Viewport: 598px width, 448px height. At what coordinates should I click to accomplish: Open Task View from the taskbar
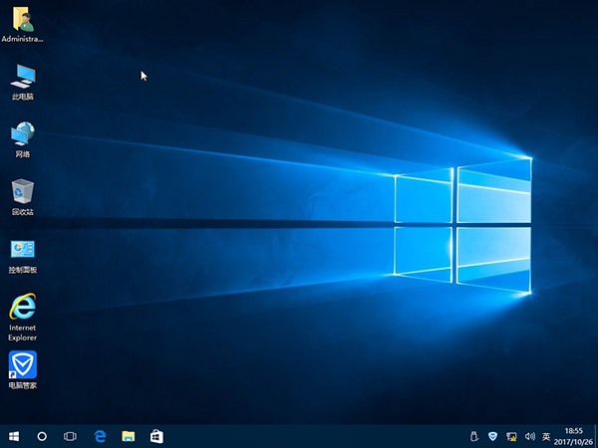click(x=70, y=436)
